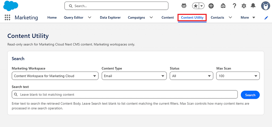This screenshot has height=127, width=272.
Task: Click the Salesforce cloud logo
Action: coord(11,6)
